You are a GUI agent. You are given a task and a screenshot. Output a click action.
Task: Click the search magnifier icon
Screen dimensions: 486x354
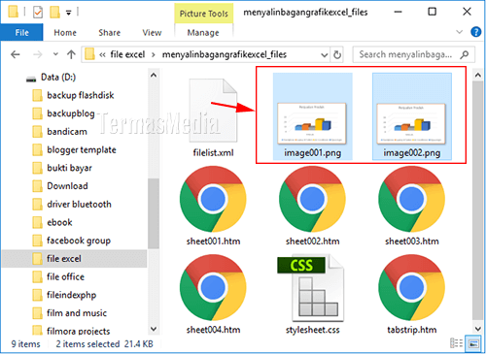coord(465,54)
